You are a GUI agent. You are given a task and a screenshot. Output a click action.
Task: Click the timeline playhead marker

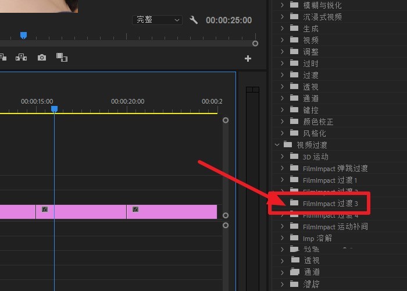tap(54, 109)
